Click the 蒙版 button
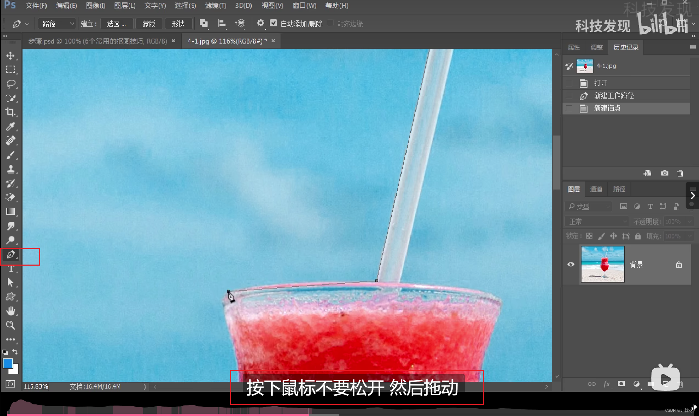 148,24
